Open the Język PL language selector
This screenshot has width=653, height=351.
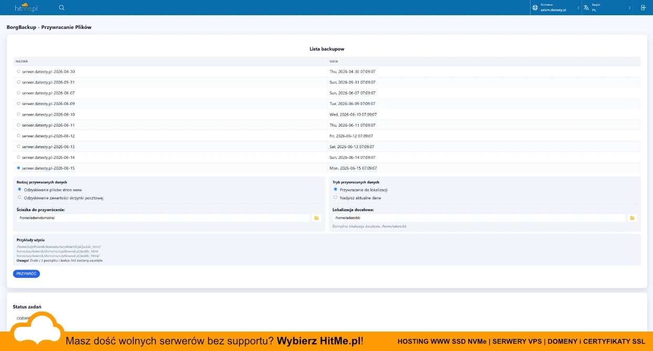[x=607, y=8]
